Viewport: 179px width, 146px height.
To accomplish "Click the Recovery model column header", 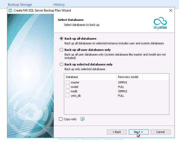I will coord(129,77).
